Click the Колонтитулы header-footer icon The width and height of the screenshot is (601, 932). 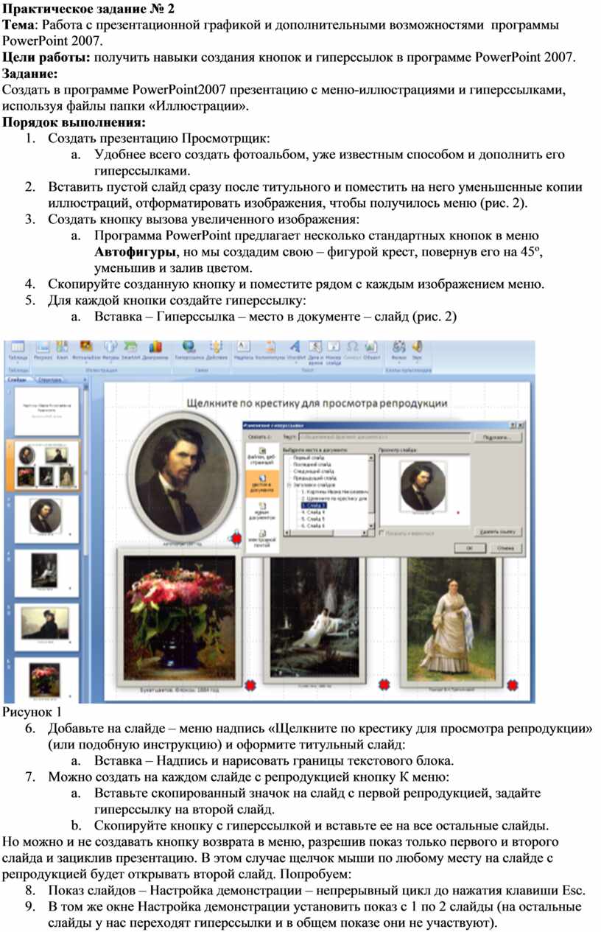tap(270, 351)
